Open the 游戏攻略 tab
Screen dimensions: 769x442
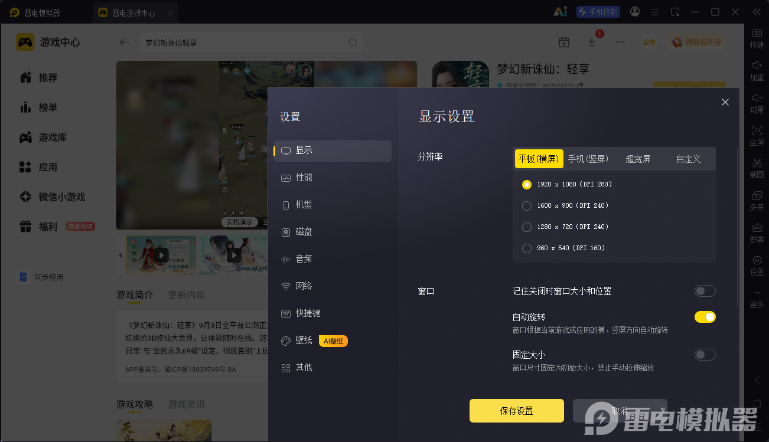(135, 404)
